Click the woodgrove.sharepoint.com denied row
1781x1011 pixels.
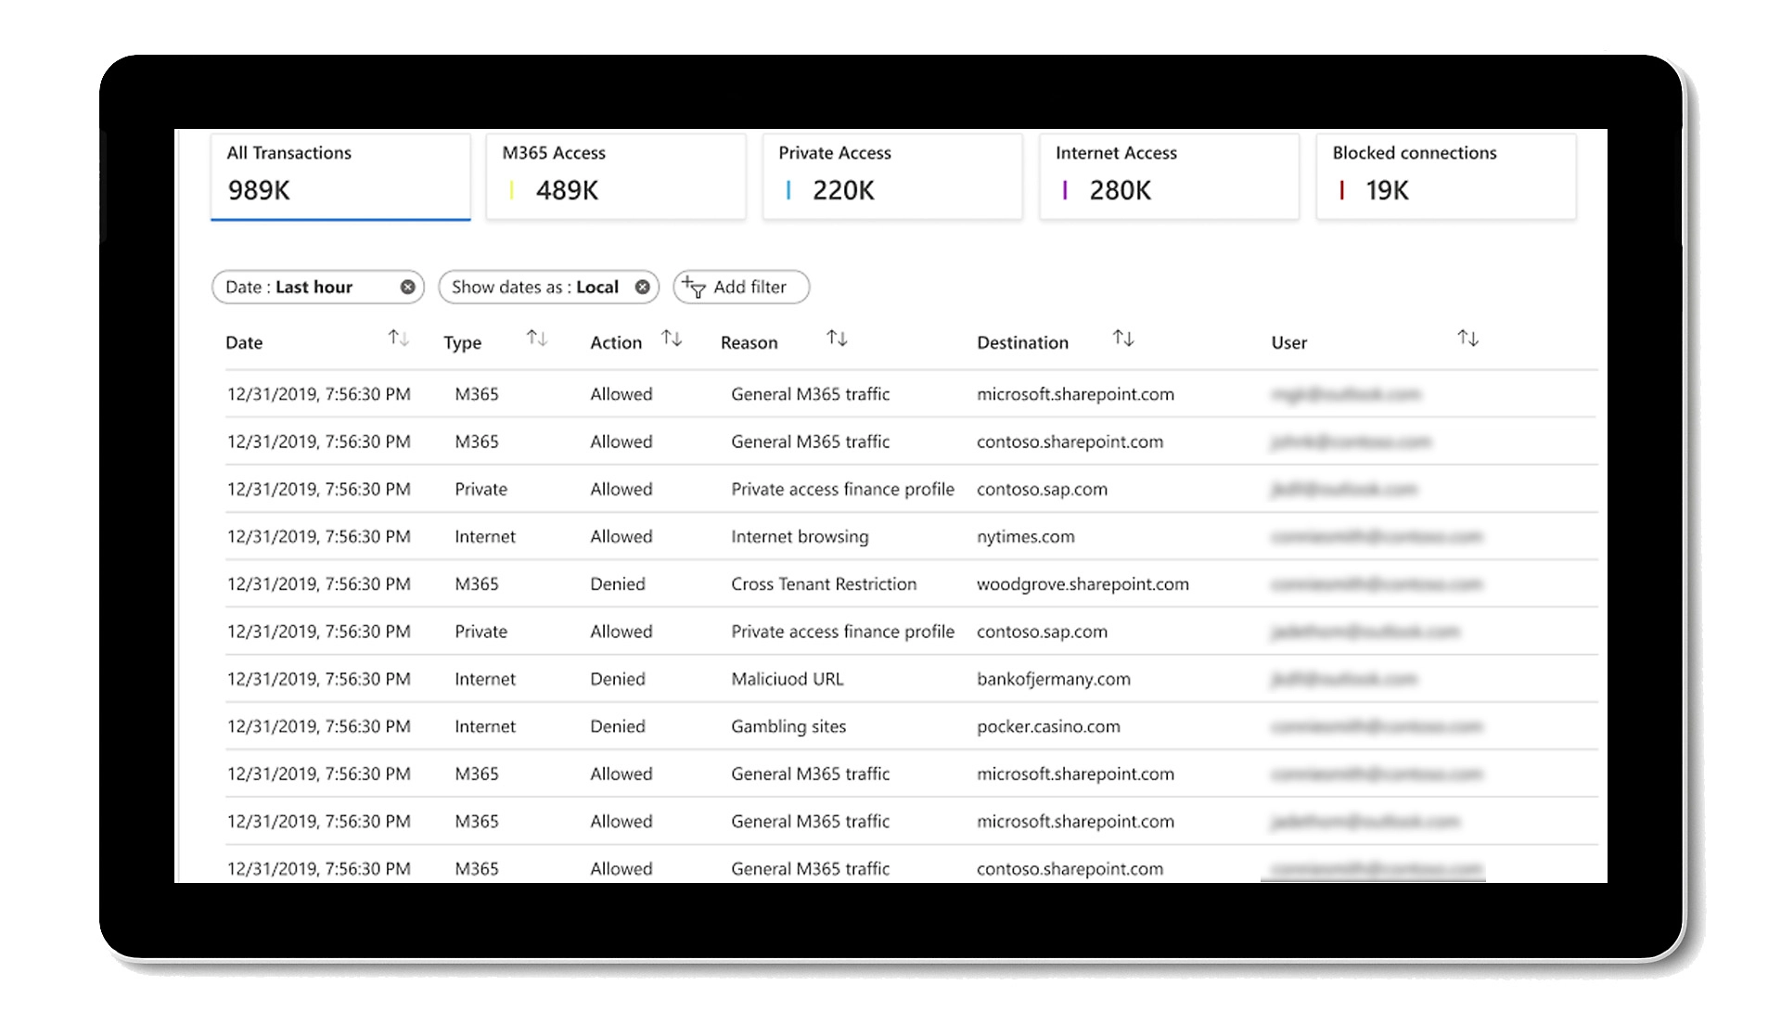(1082, 584)
